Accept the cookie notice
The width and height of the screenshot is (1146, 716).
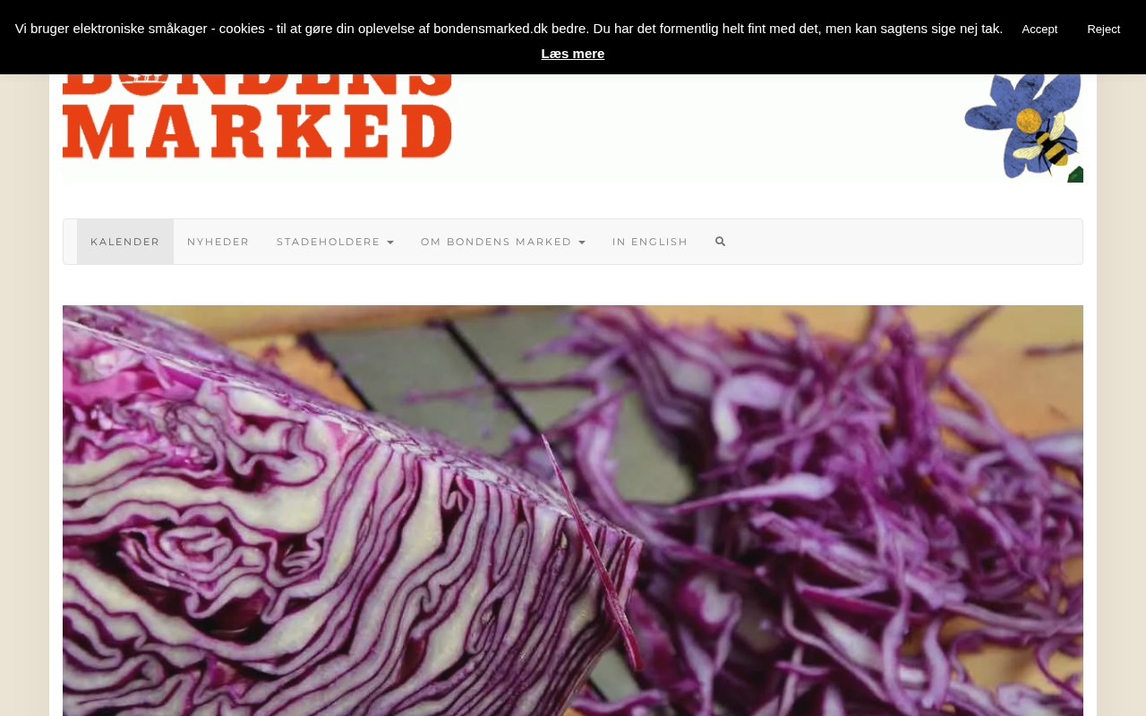click(x=1039, y=29)
